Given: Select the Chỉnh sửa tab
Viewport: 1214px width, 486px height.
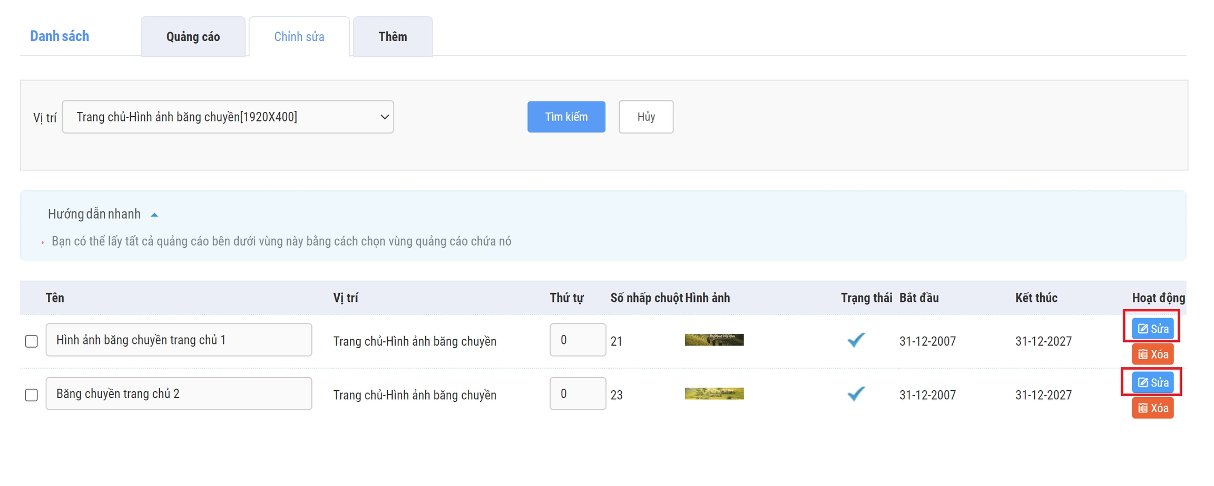Looking at the screenshot, I should pos(299,37).
